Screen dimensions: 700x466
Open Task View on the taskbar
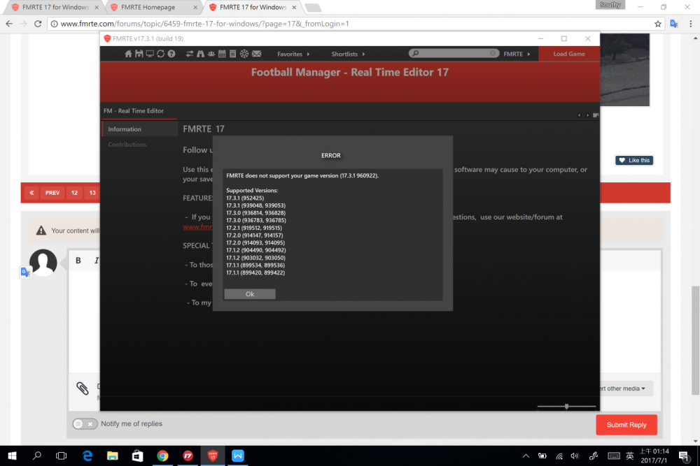(x=61, y=456)
